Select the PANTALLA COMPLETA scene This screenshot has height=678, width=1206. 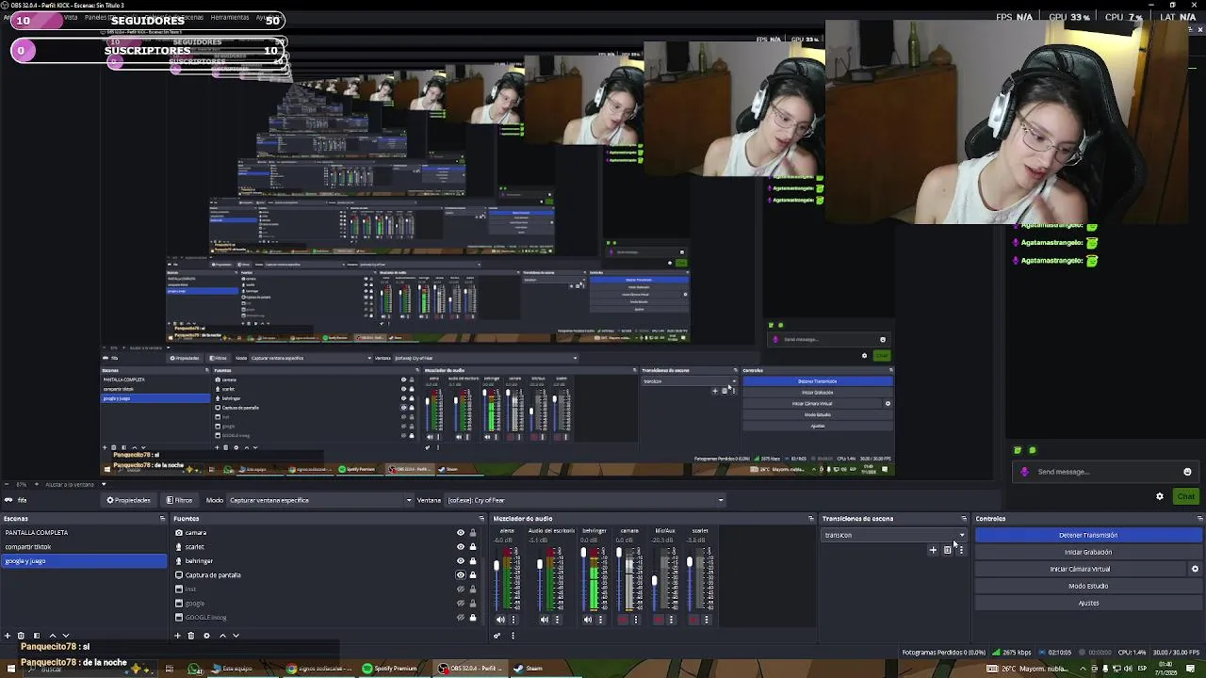[x=84, y=533]
